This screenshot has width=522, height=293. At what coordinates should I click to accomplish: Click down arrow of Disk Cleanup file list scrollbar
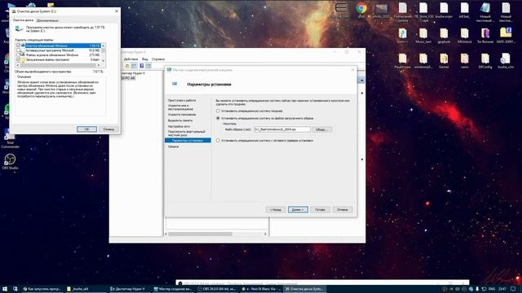104,60
